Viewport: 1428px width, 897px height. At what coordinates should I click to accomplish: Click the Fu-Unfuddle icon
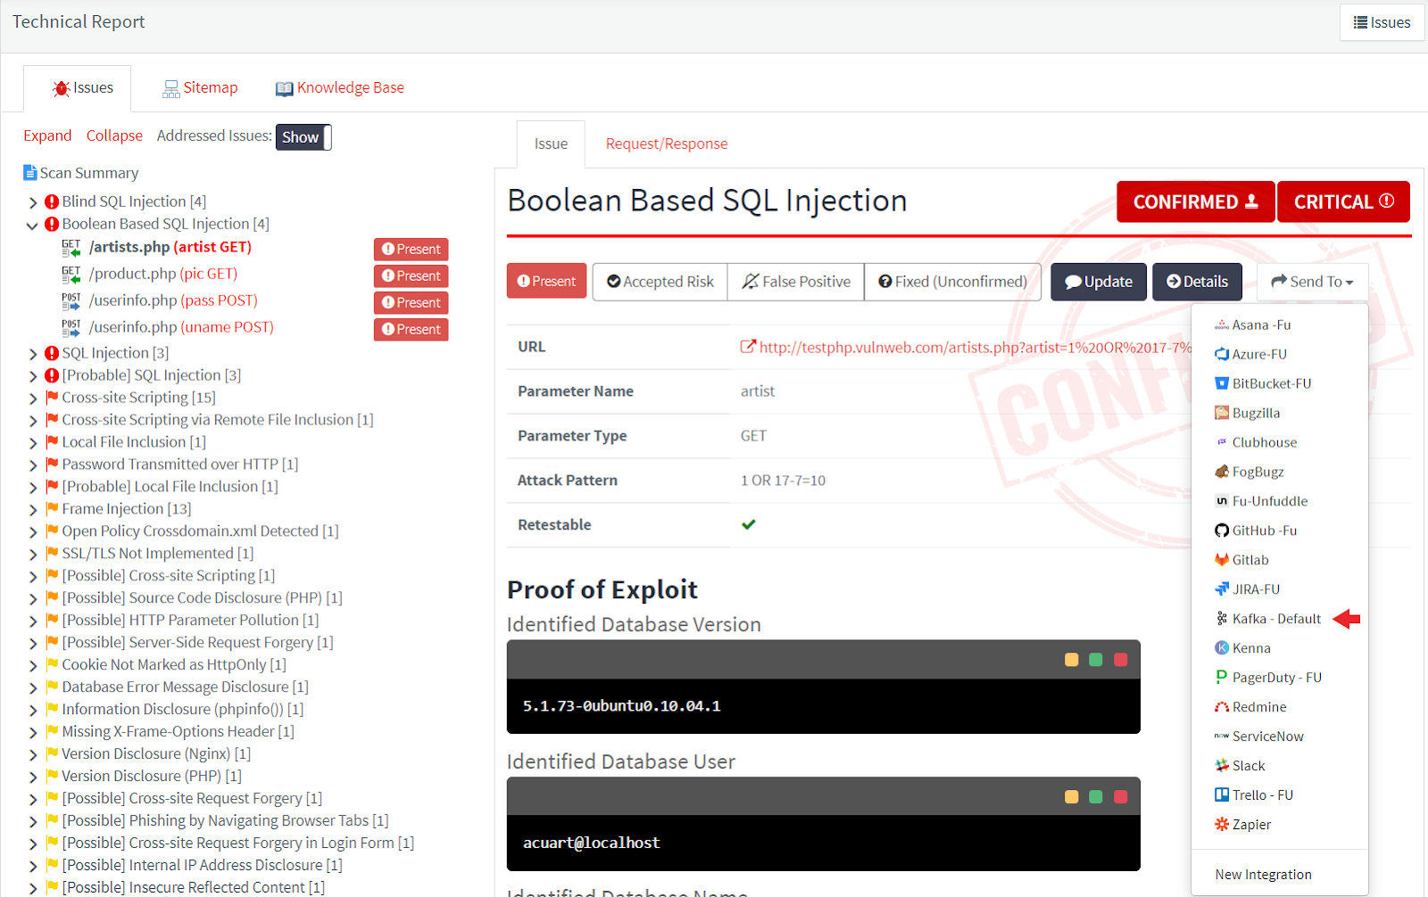pos(1222,501)
